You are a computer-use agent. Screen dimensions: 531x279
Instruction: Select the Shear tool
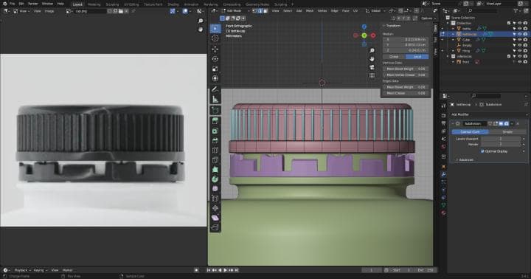click(x=215, y=218)
